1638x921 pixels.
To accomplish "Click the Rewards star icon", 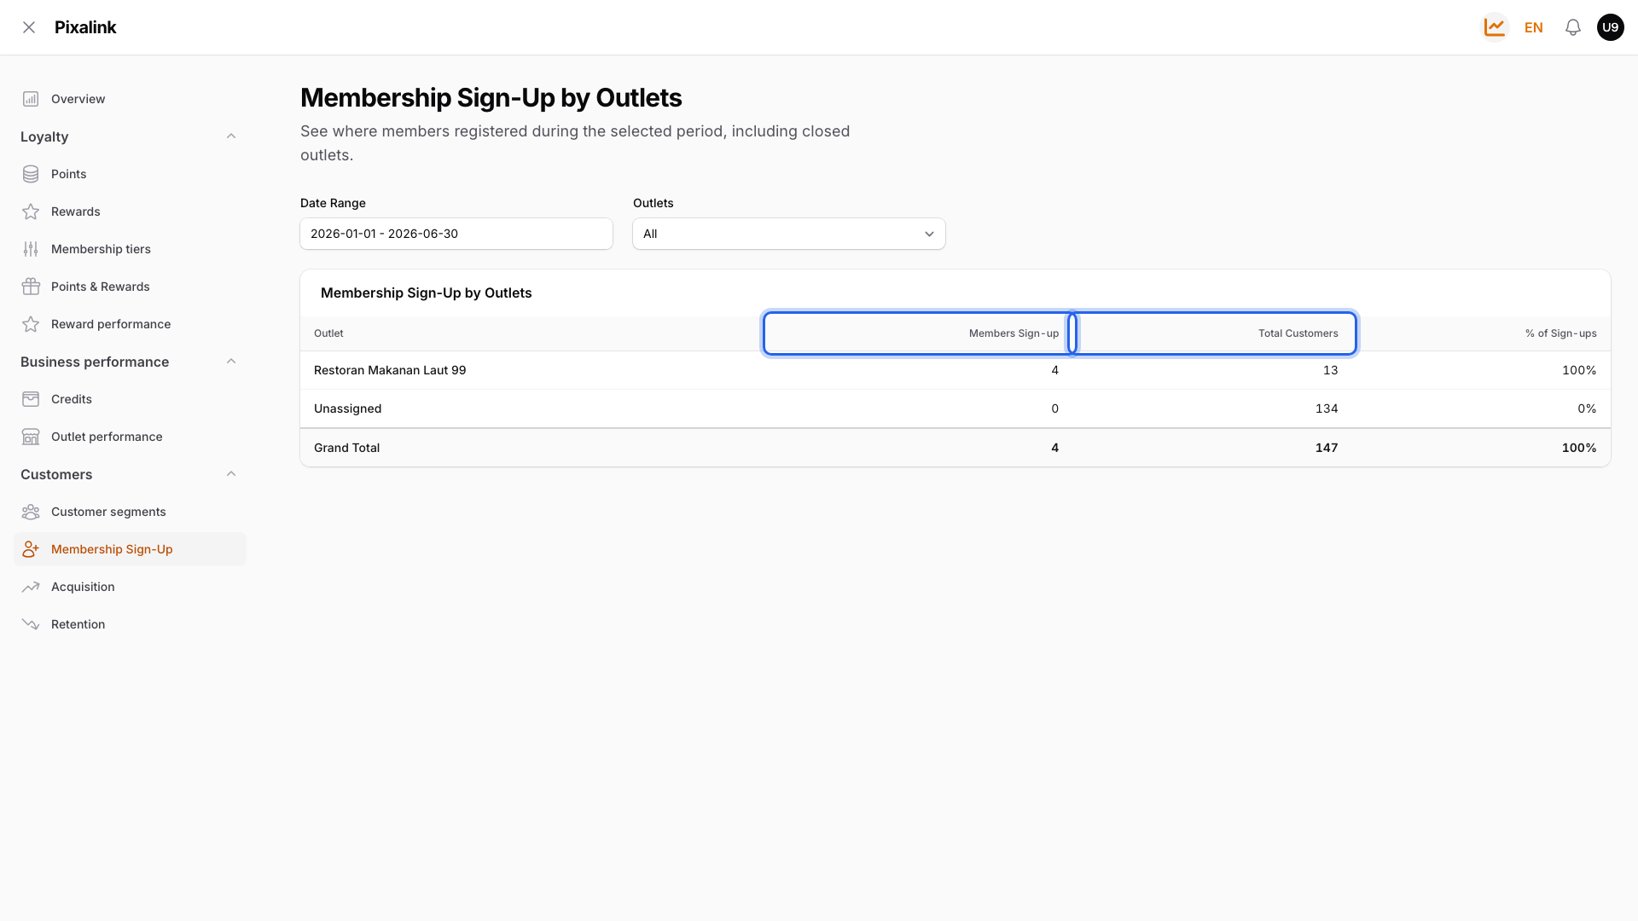I will click(x=31, y=211).
